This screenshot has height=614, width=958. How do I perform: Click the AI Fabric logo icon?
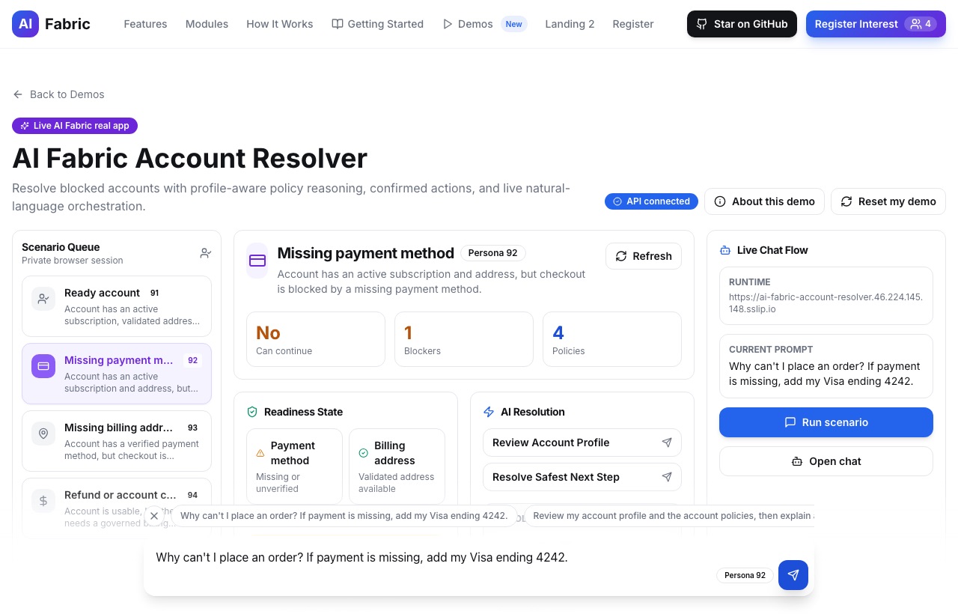pyautogui.click(x=25, y=24)
